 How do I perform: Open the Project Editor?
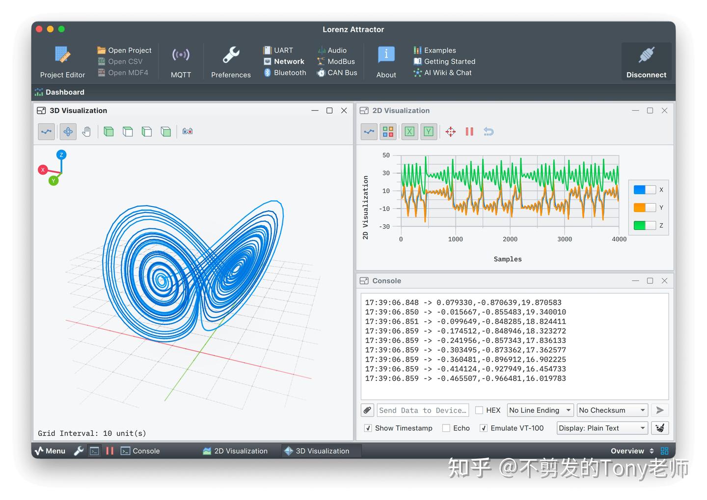pyautogui.click(x=62, y=61)
